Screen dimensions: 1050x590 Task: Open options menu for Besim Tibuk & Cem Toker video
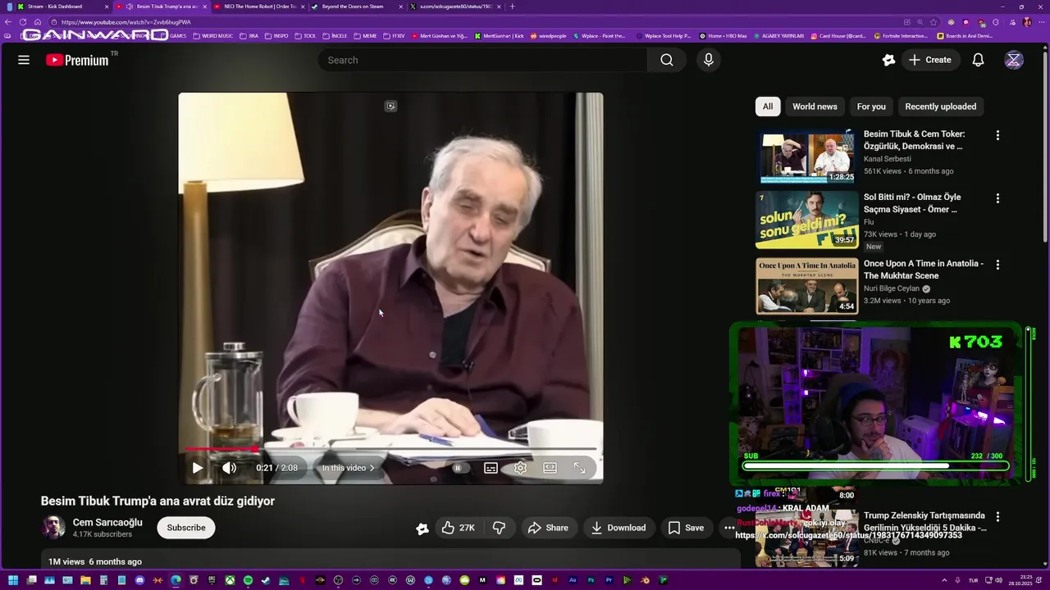tap(997, 135)
